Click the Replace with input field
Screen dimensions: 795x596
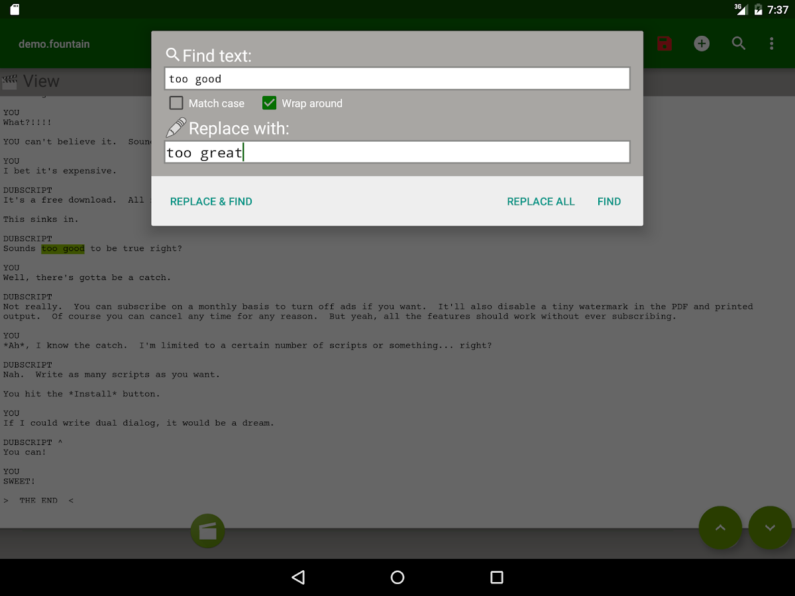pos(397,152)
